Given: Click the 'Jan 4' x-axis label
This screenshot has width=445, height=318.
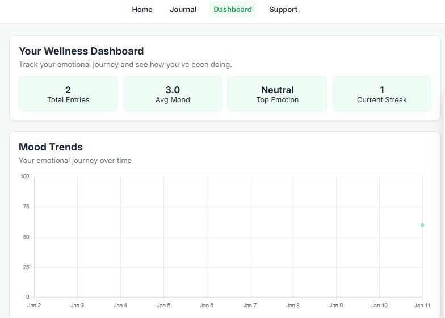Looking at the screenshot, I should (x=120, y=306).
